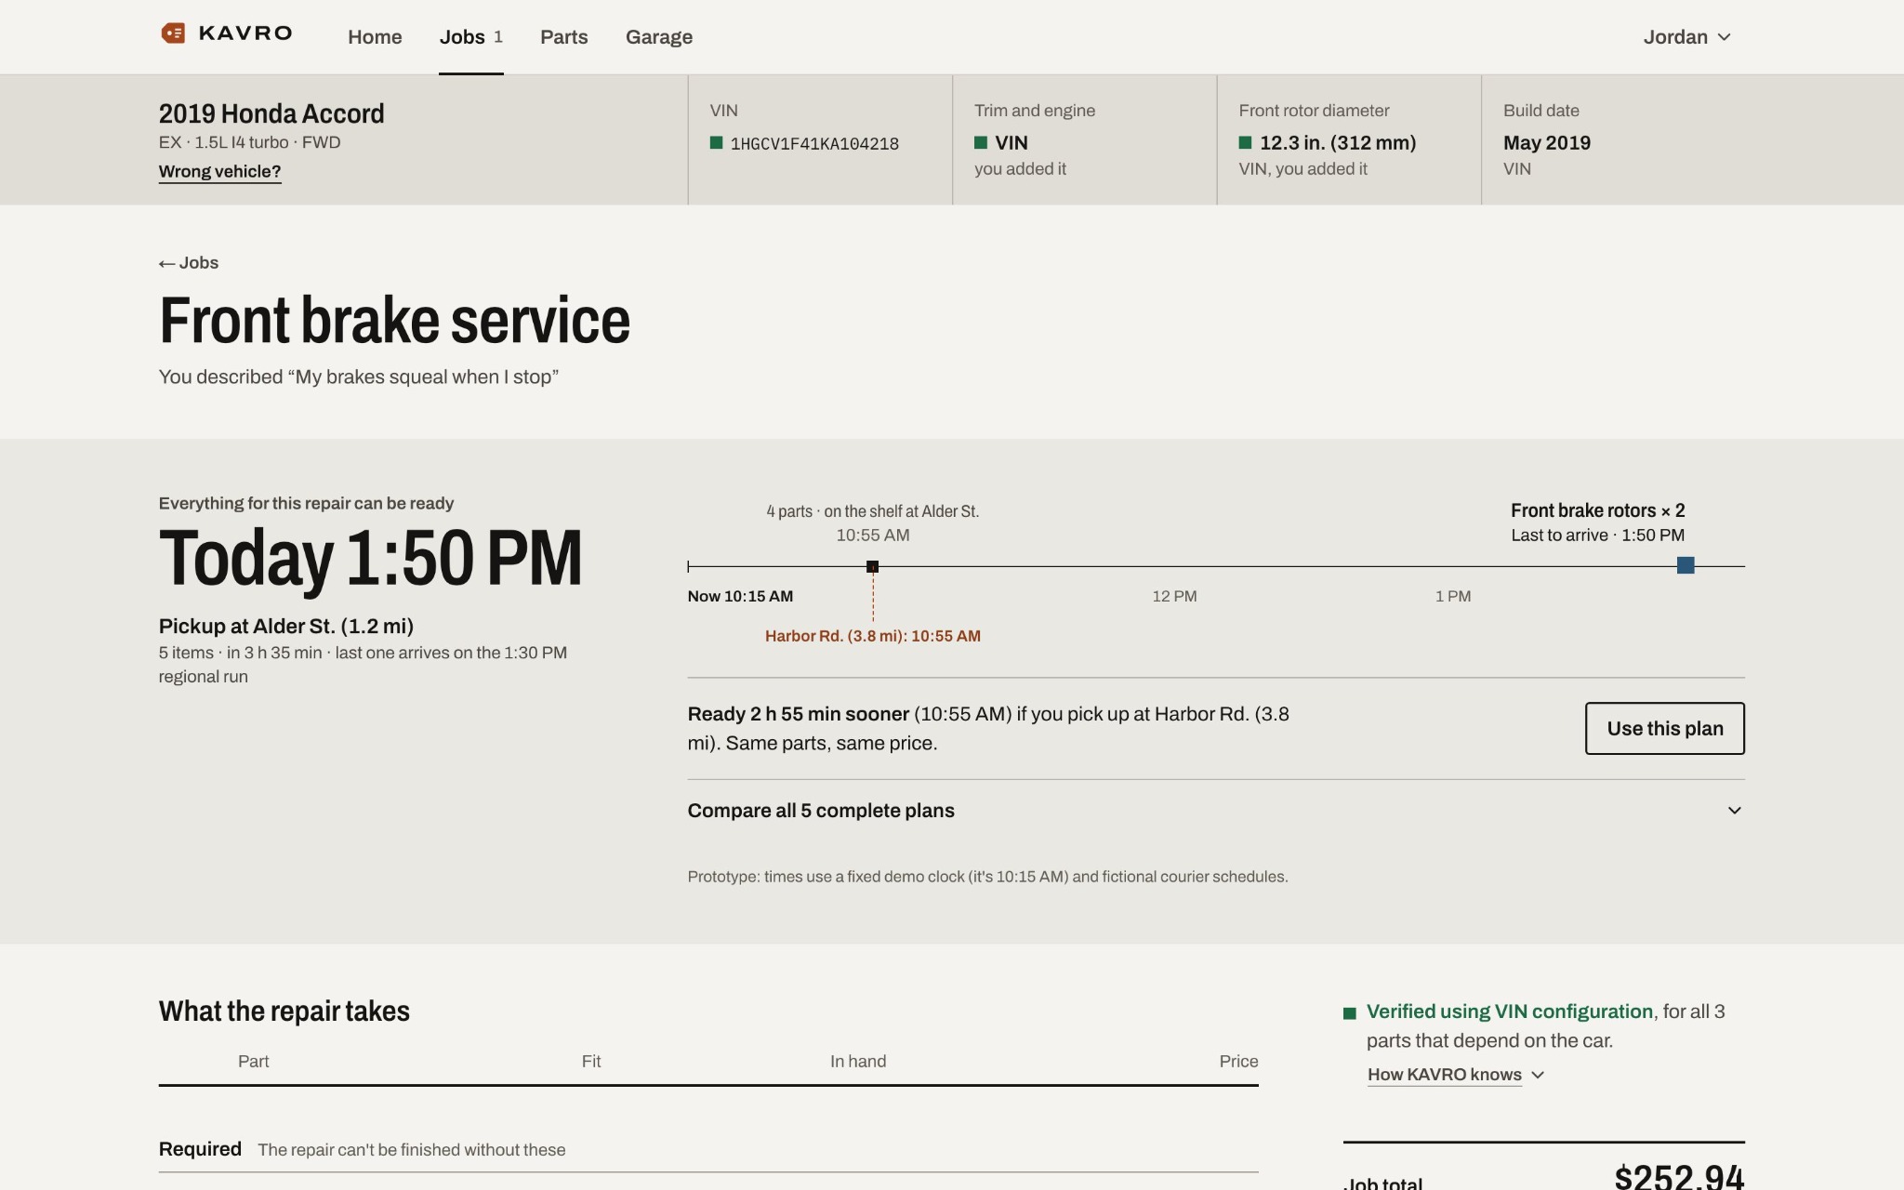Click the "Verified using VIN configuration" text
Viewport: 1904px width, 1190px height.
(1509, 1011)
